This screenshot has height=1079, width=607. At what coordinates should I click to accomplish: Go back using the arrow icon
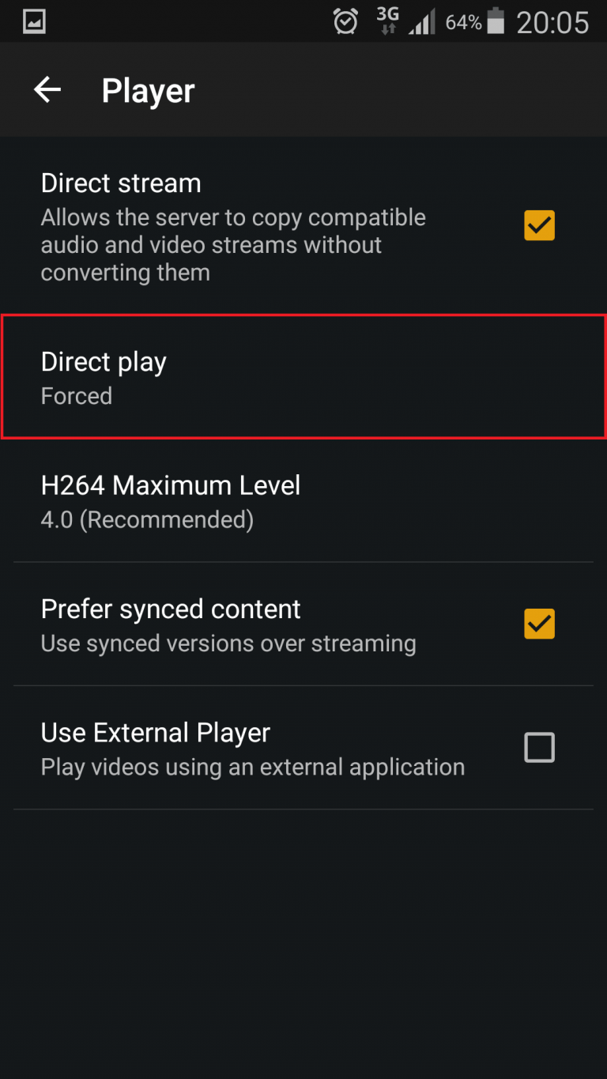click(47, 90)
